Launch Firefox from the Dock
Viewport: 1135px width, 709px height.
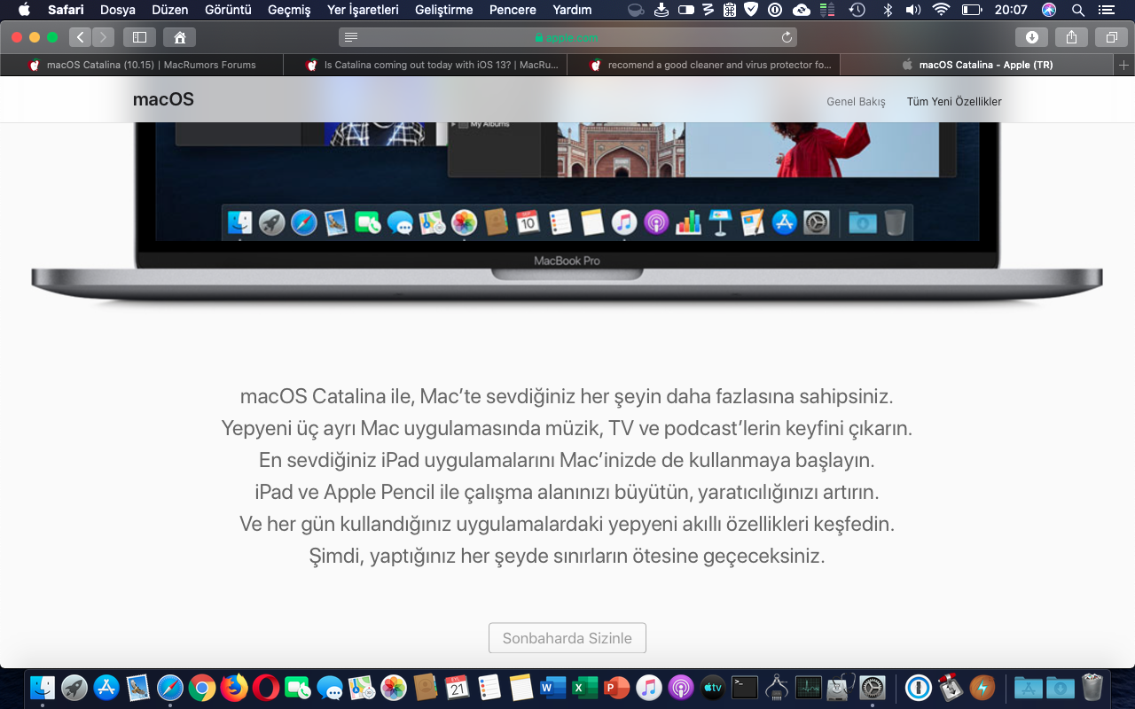click(234, 687)
